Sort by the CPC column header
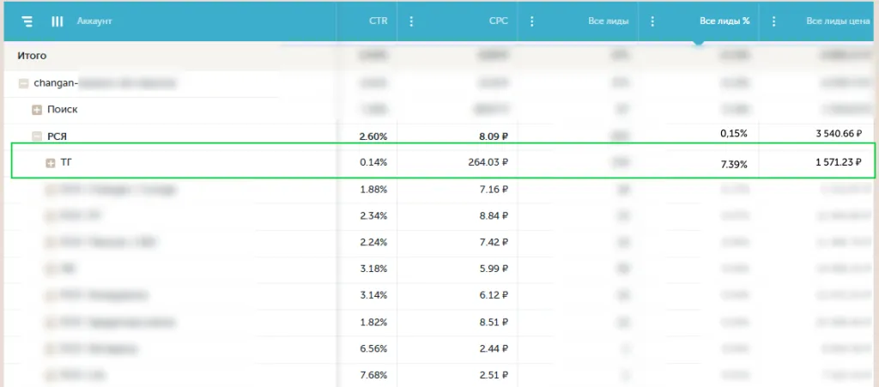 pos(498,21)
